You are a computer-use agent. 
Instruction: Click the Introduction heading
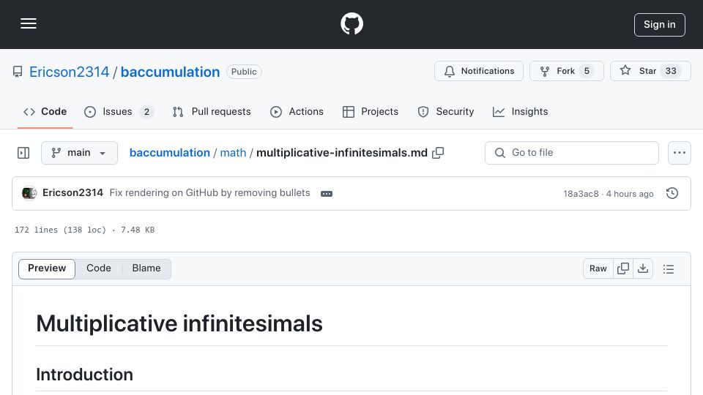pos(84,375)
